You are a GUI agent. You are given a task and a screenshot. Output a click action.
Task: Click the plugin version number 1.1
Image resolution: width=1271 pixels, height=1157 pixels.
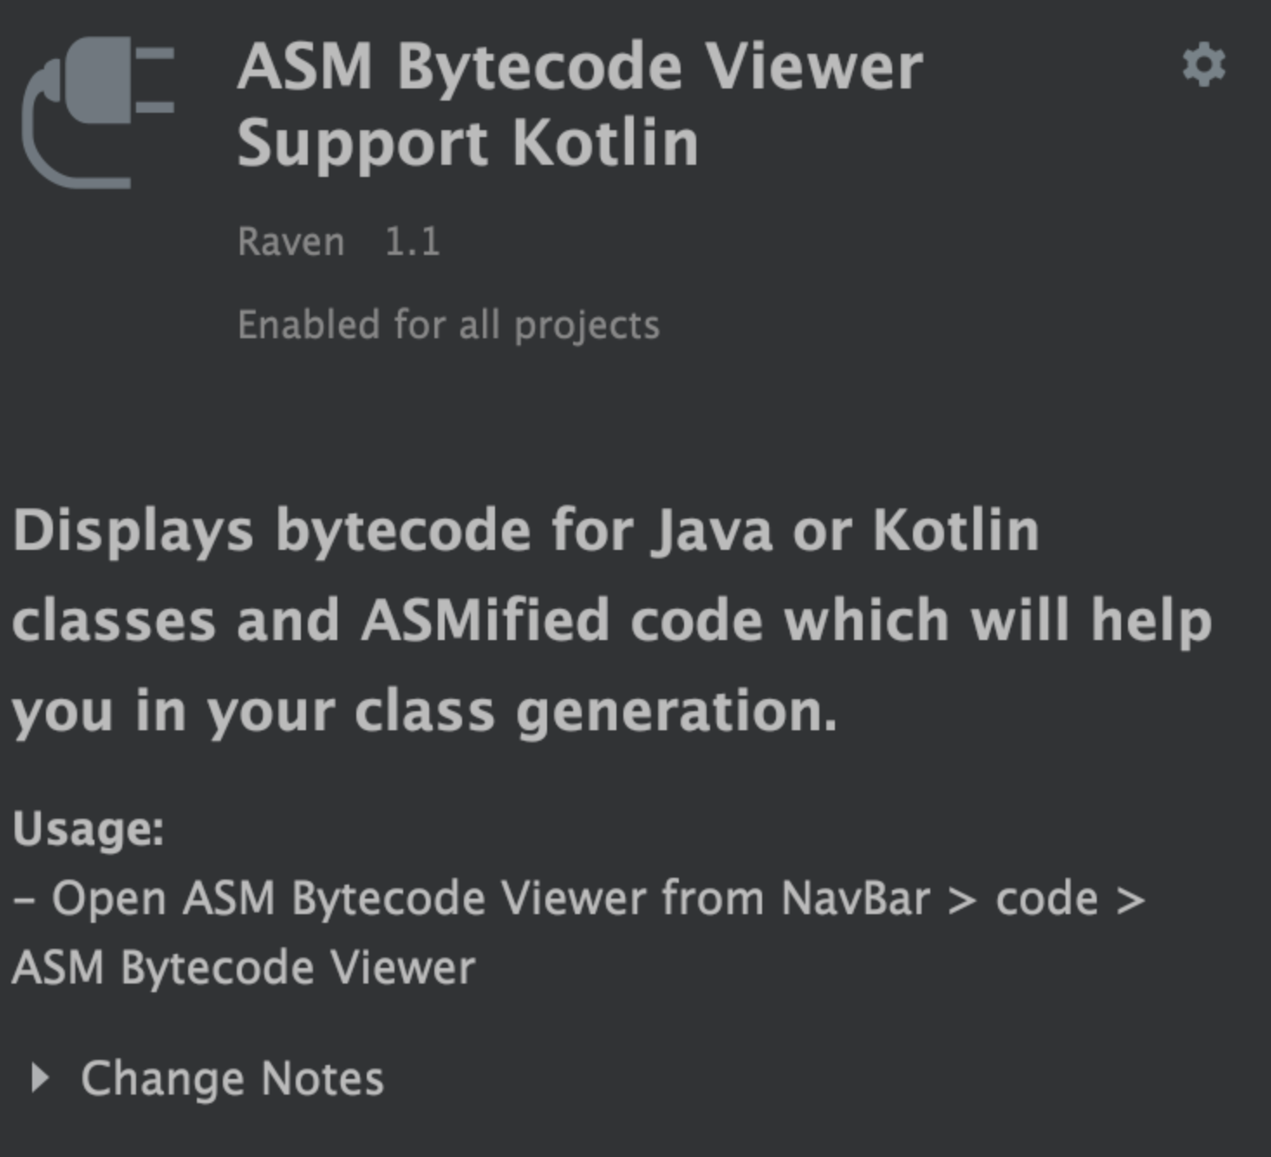(x=412, y=242)
